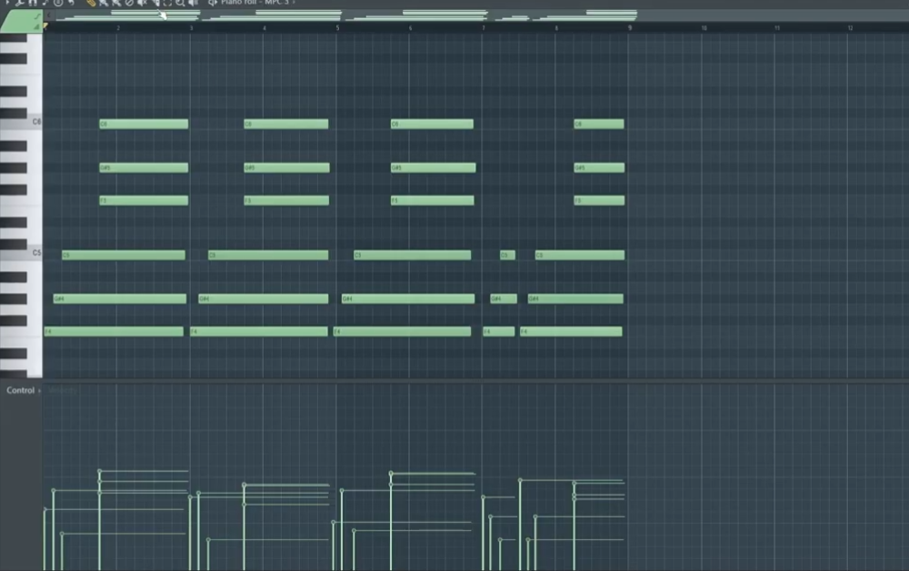Select the first G#5 note before bar 3

[144, 167]
